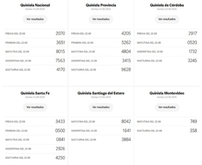Click the Quiniela de Córdoba heading
Viewport: 202px width, 165px height.
point(167,5)
